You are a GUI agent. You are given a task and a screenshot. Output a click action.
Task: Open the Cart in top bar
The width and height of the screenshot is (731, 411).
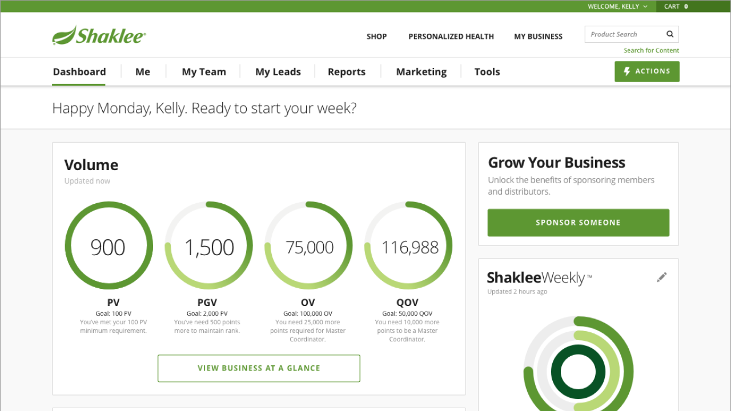[x=676, y=6]
